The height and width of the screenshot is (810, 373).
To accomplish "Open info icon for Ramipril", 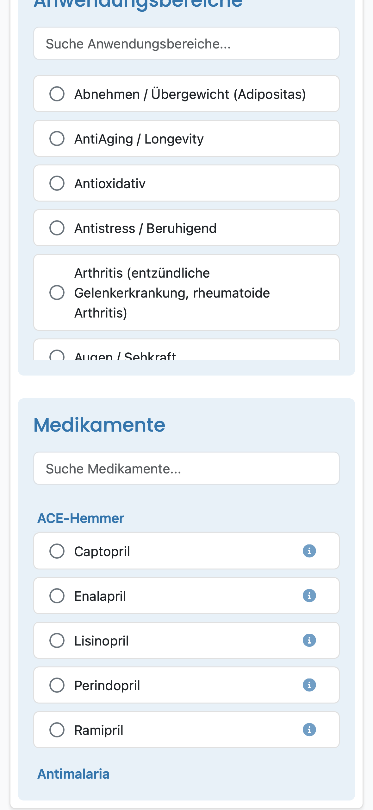I will tap(309, 730).
